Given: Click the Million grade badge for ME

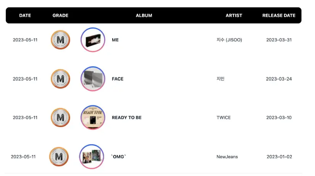Looking at the screenshot, I should [x=60, y=40].
